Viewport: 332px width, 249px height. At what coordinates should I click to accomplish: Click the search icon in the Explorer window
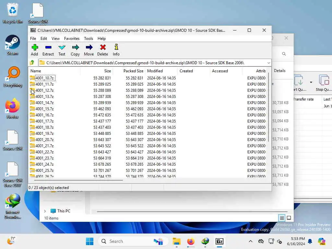click(x=284, y=54)
